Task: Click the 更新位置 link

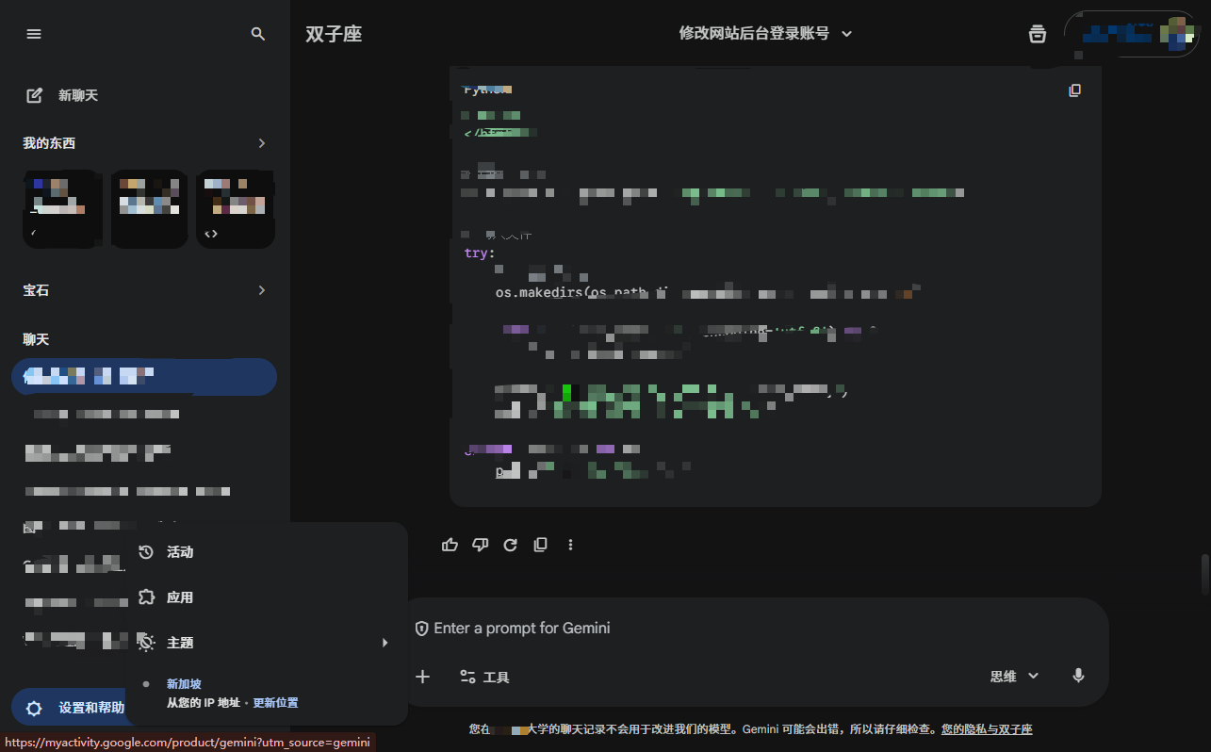Action: (275, 703)
